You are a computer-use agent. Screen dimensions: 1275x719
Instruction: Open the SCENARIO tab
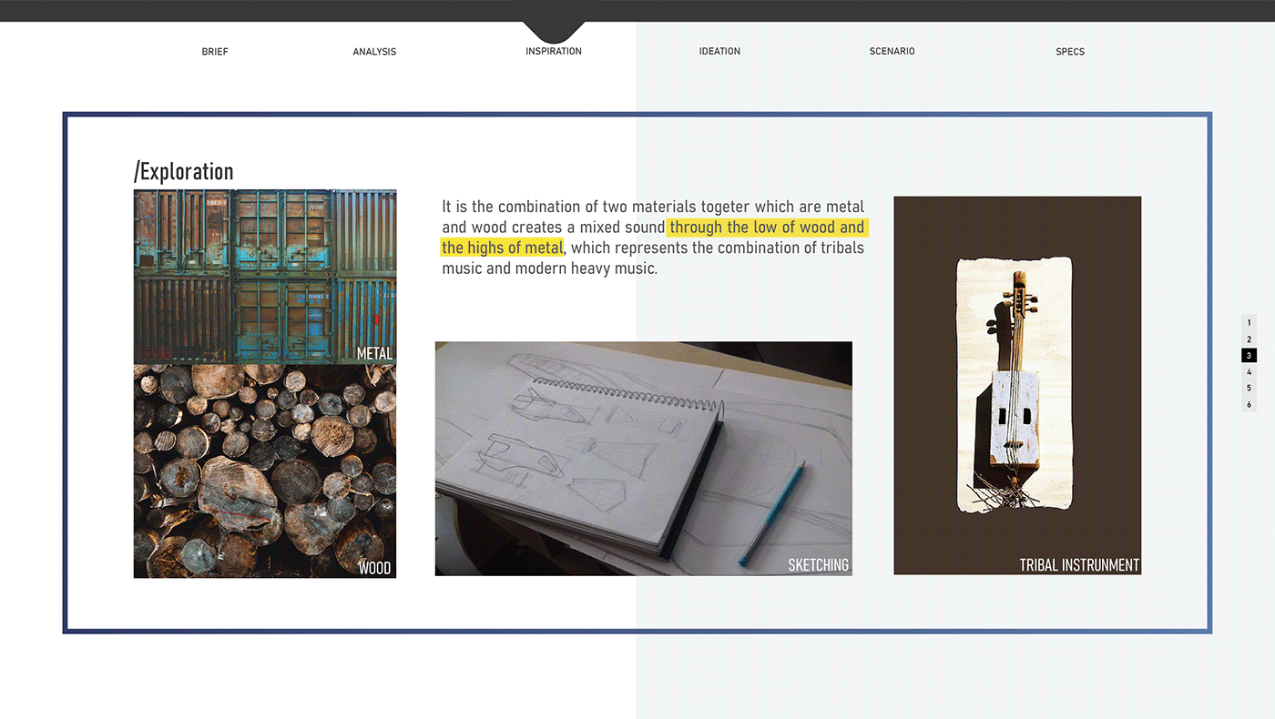[892, 51]
